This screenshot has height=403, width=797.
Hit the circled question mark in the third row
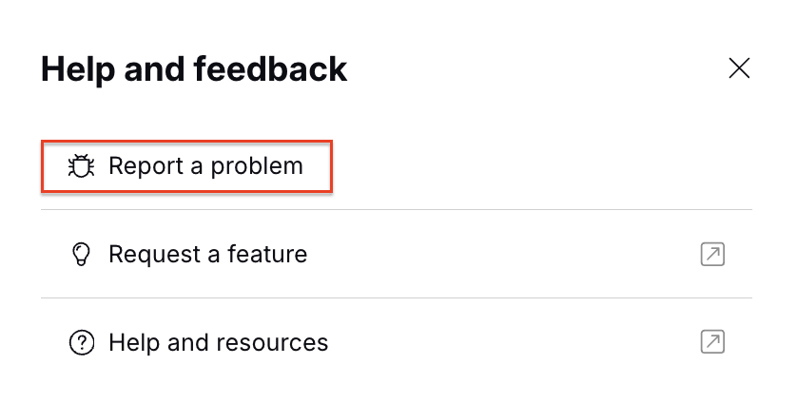pos(82,342)
